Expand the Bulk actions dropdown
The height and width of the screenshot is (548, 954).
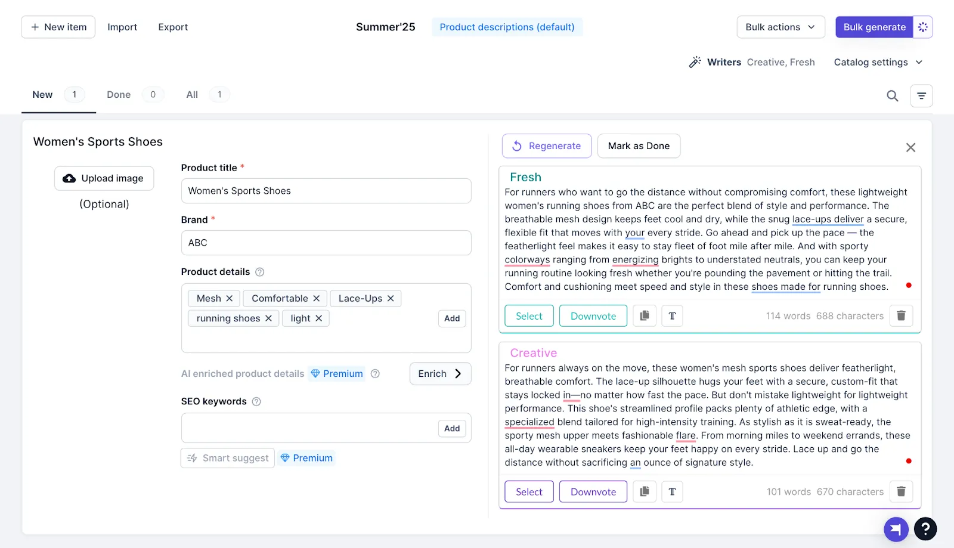780,27
